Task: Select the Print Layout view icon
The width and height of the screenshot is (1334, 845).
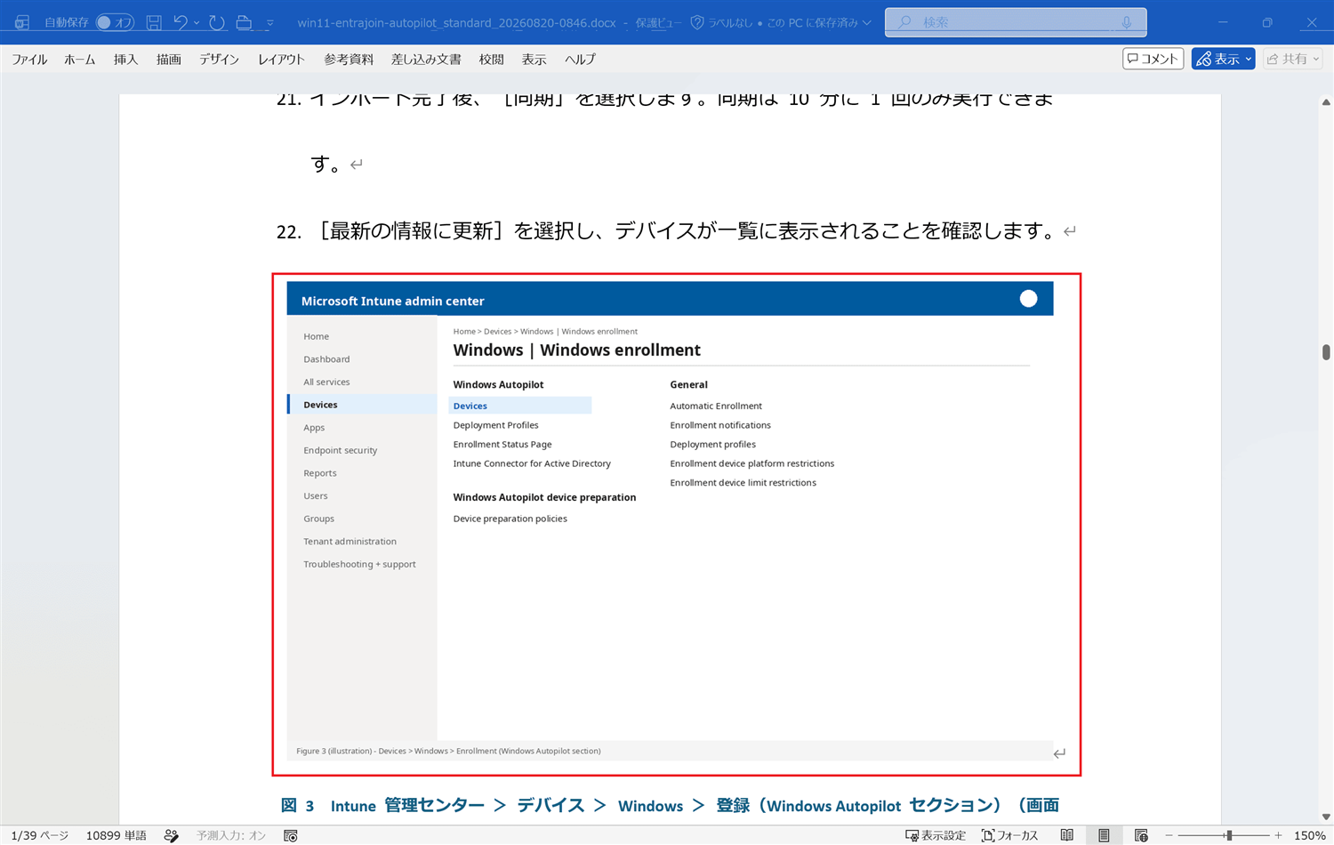Action: click(1104, 835)
